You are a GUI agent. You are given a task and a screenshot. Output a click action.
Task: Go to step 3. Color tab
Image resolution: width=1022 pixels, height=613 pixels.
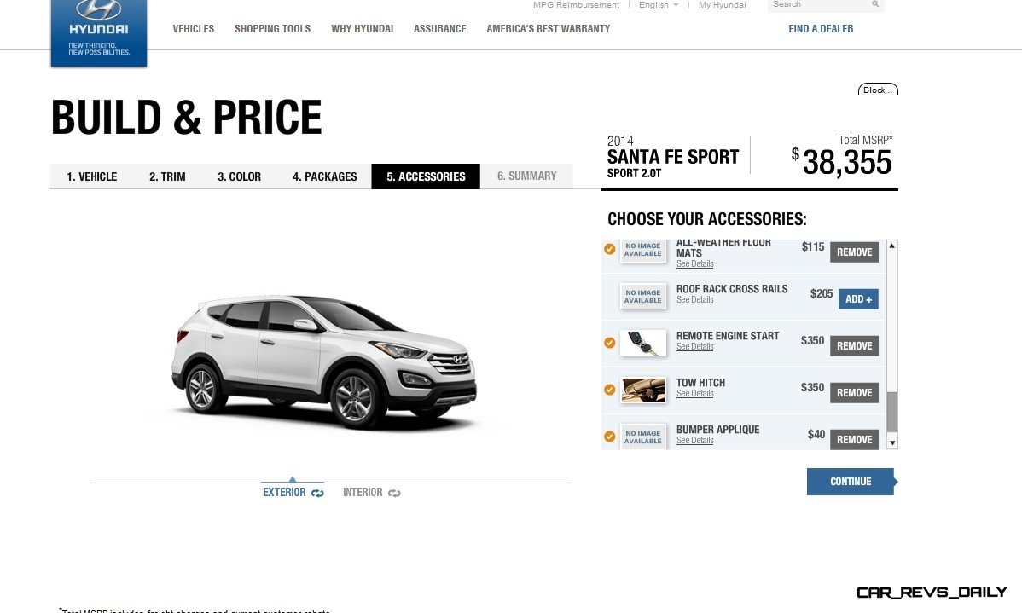(x=239, y=176)
